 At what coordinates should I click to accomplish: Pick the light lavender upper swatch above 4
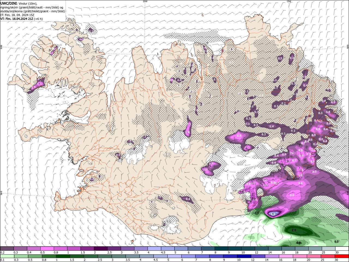coord(154,249)
